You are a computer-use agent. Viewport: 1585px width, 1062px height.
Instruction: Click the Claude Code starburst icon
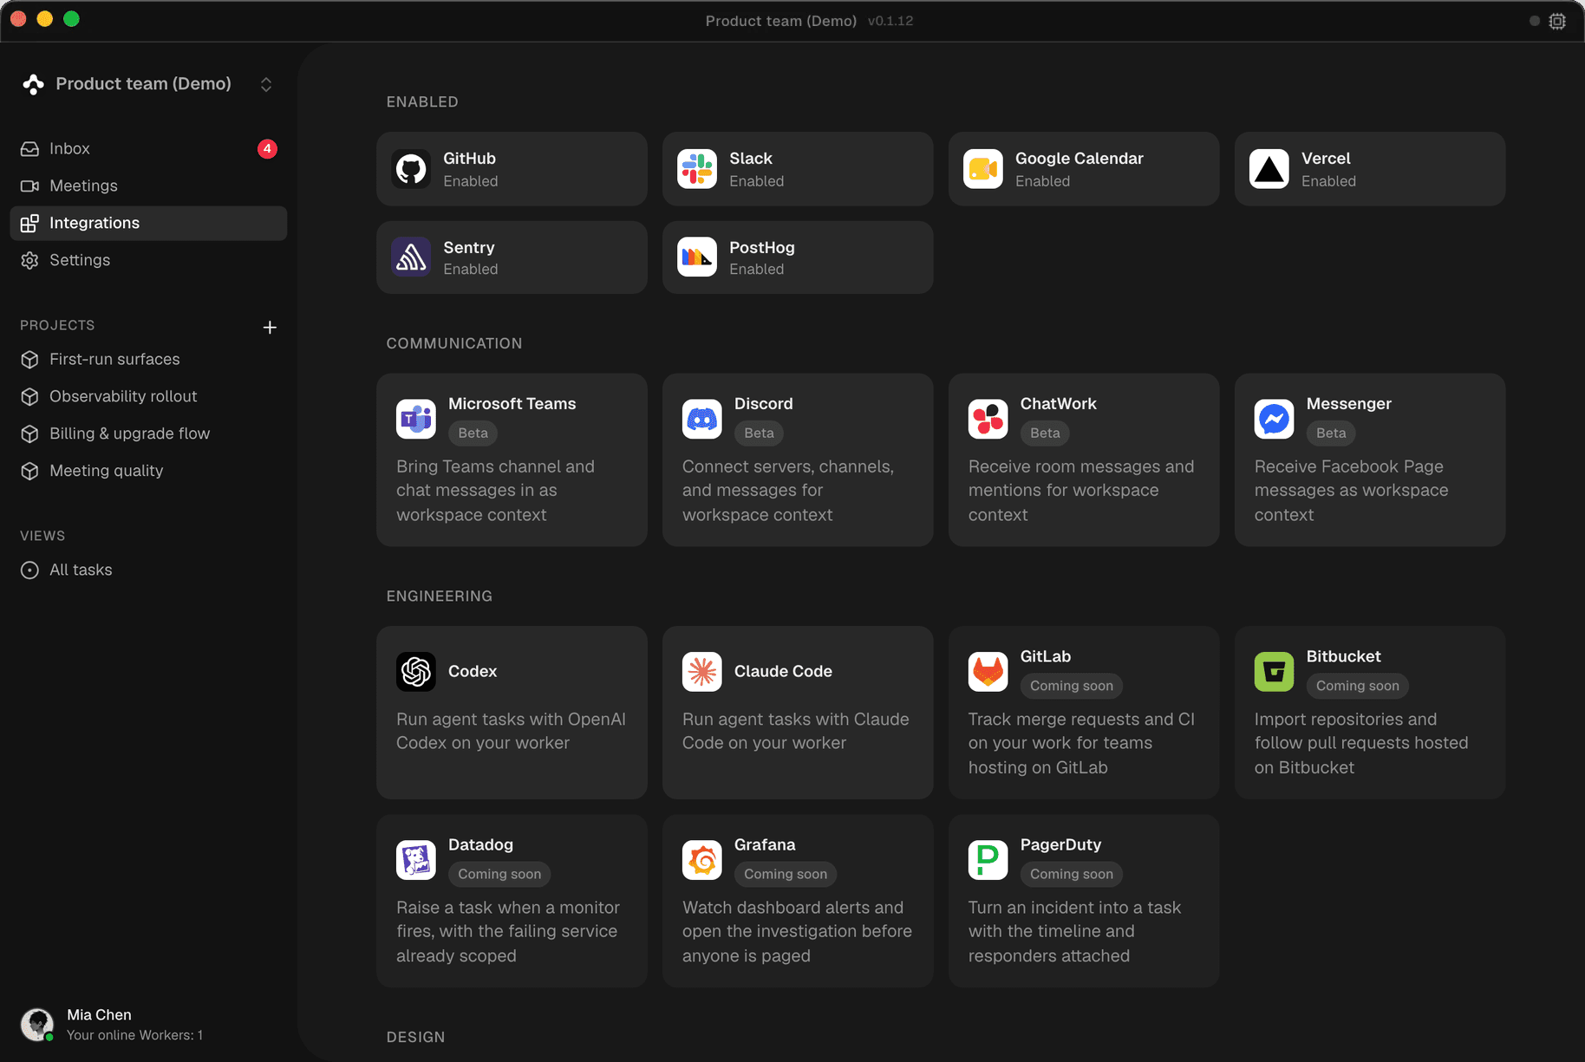click(702, 672)
